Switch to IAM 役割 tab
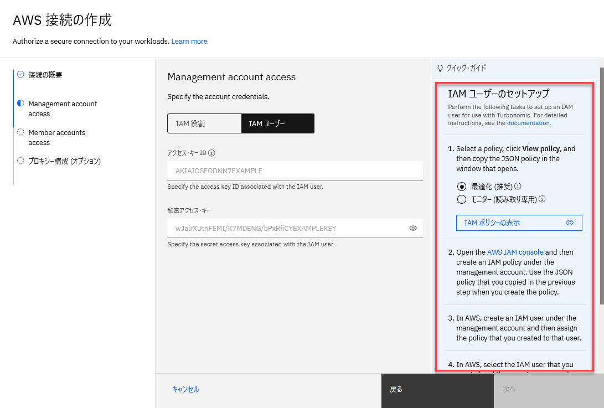 (x=204, y=123)
